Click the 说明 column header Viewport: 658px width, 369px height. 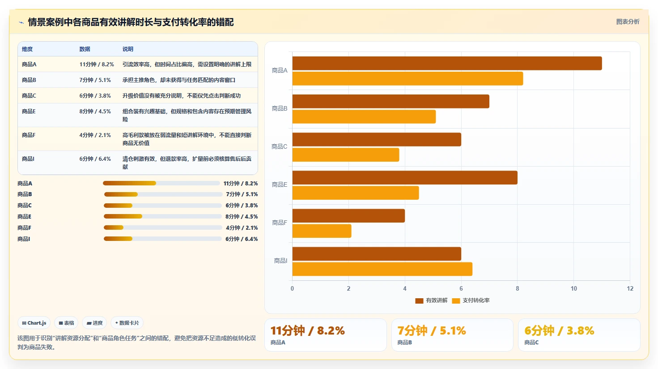pyautogui.click(x=128, y=49)
